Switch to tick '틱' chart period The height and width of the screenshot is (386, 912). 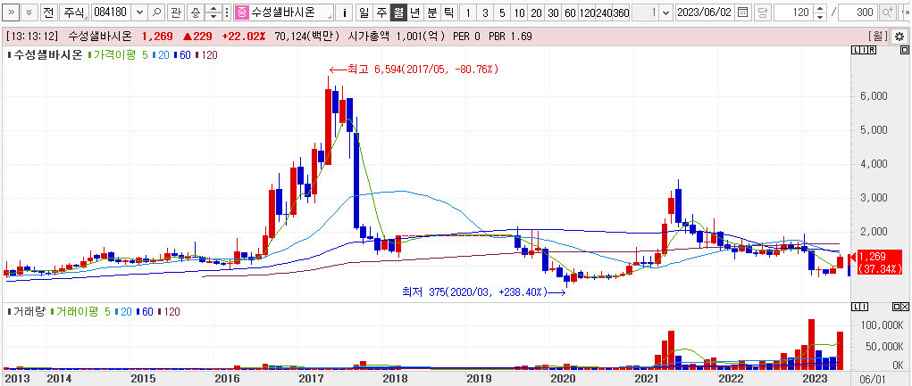click(448, 12)
